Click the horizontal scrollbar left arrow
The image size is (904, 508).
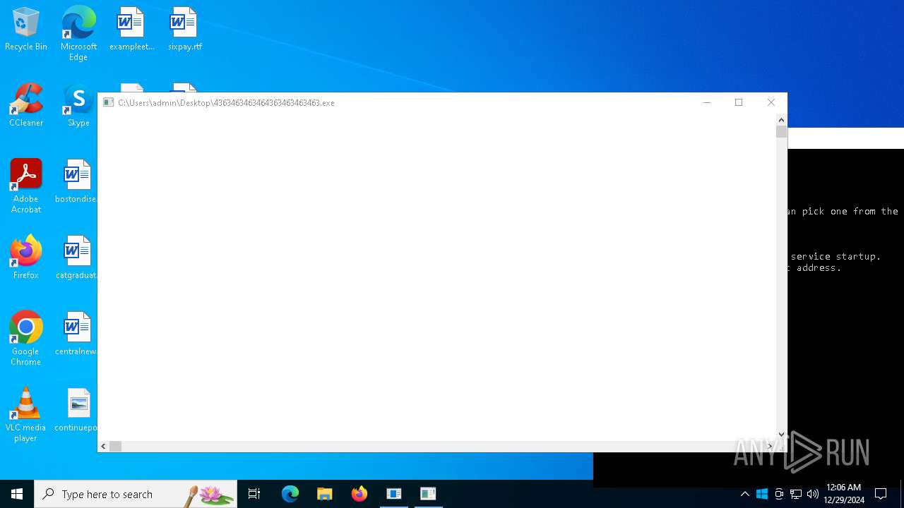(104, 446)
